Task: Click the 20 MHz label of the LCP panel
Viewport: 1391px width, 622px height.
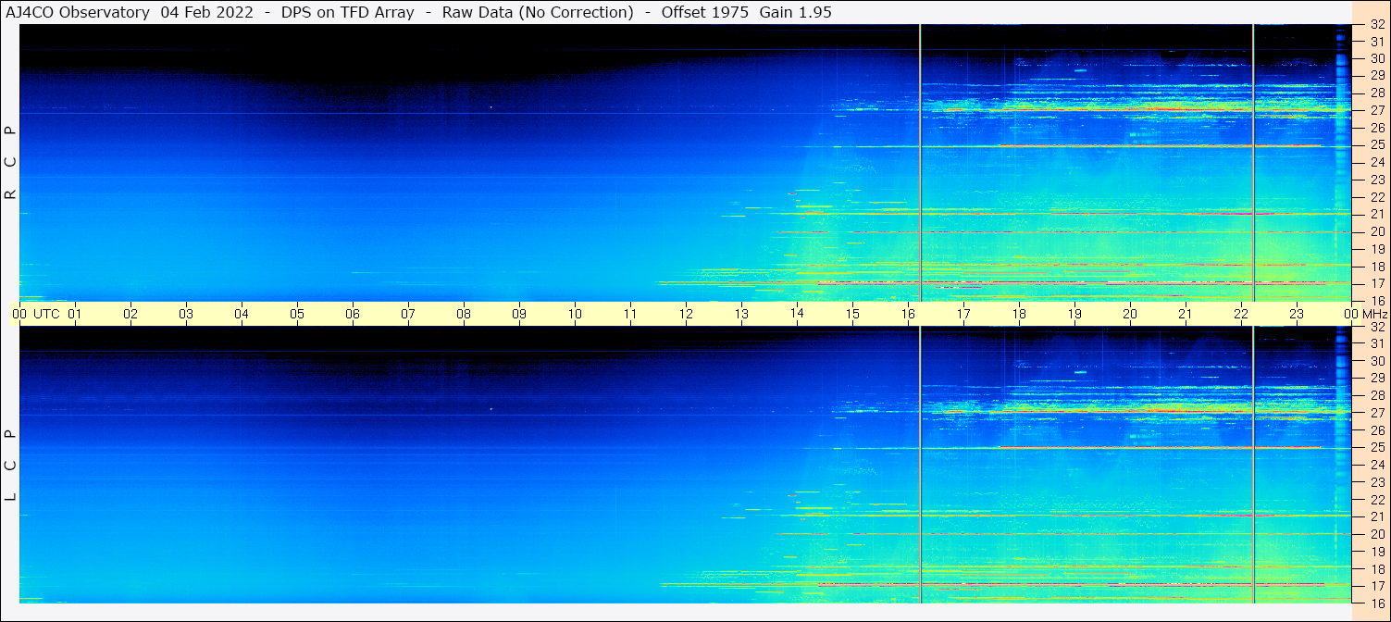Action: point(1377,534)
